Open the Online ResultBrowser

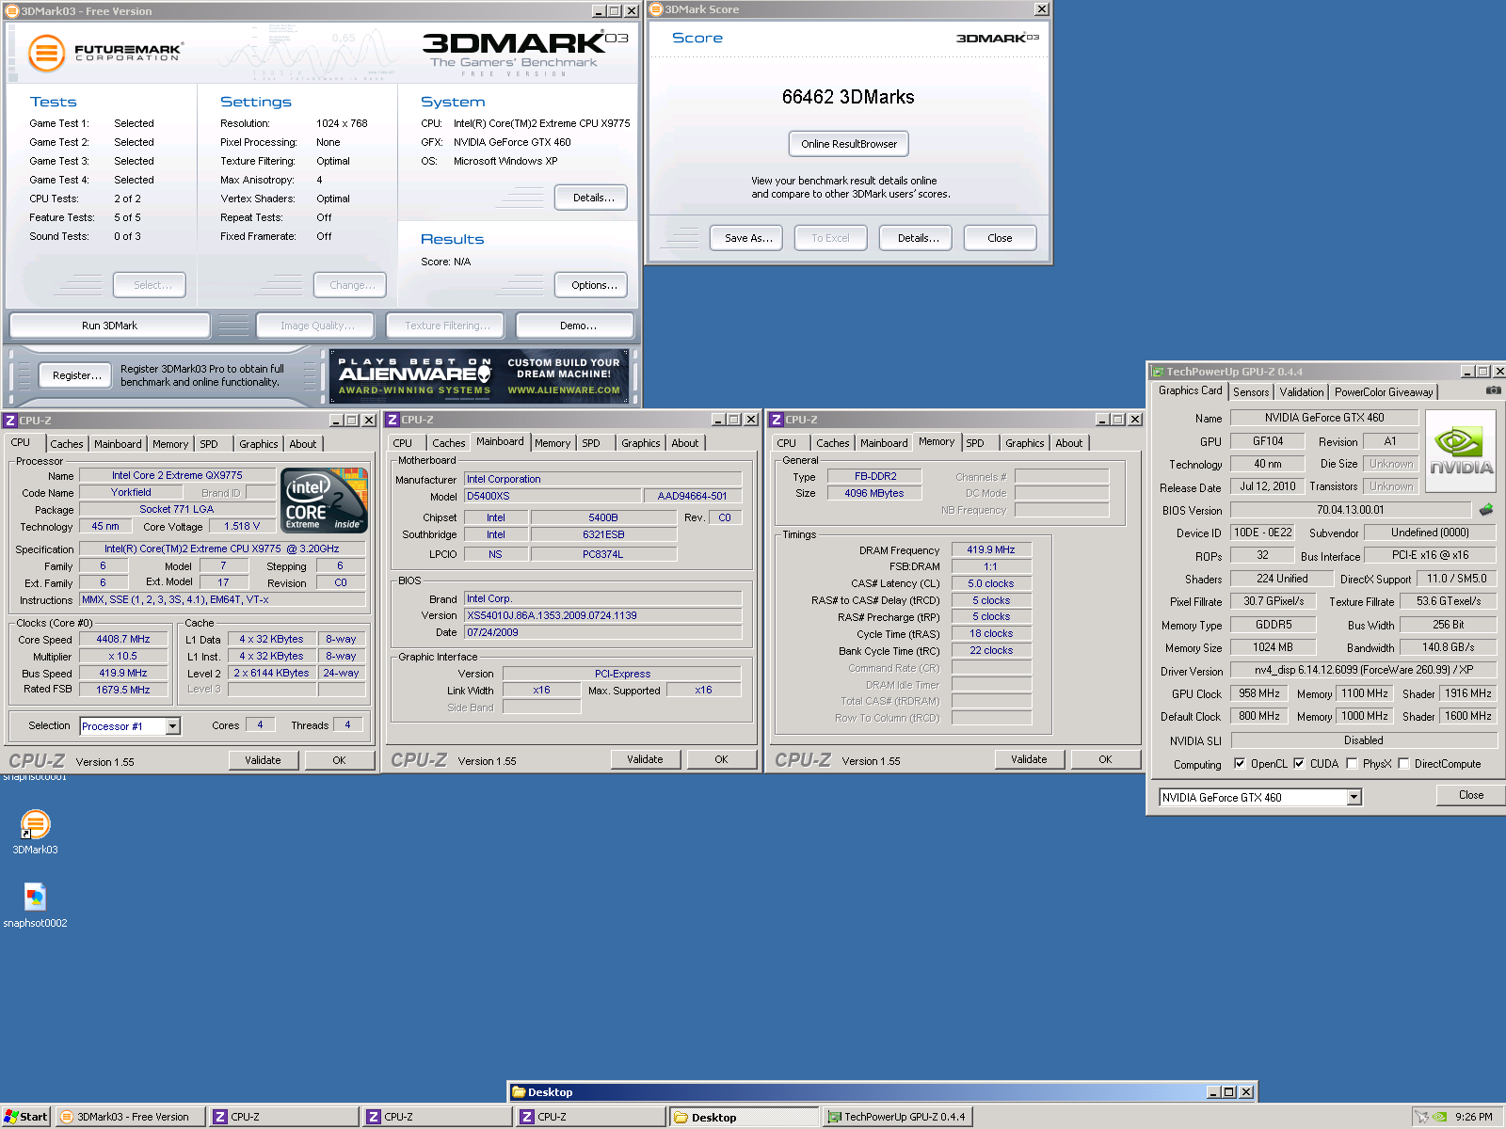(x=849, y=144)
